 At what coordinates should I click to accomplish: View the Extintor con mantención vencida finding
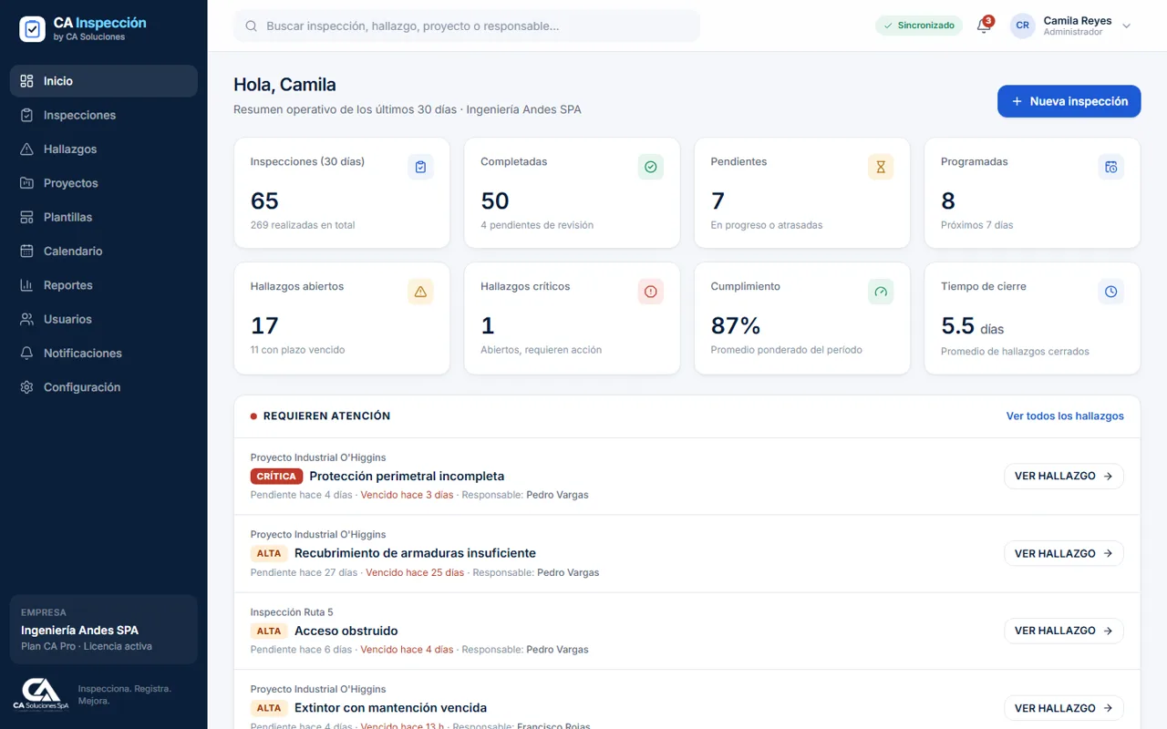click(x=1064, y=708)
